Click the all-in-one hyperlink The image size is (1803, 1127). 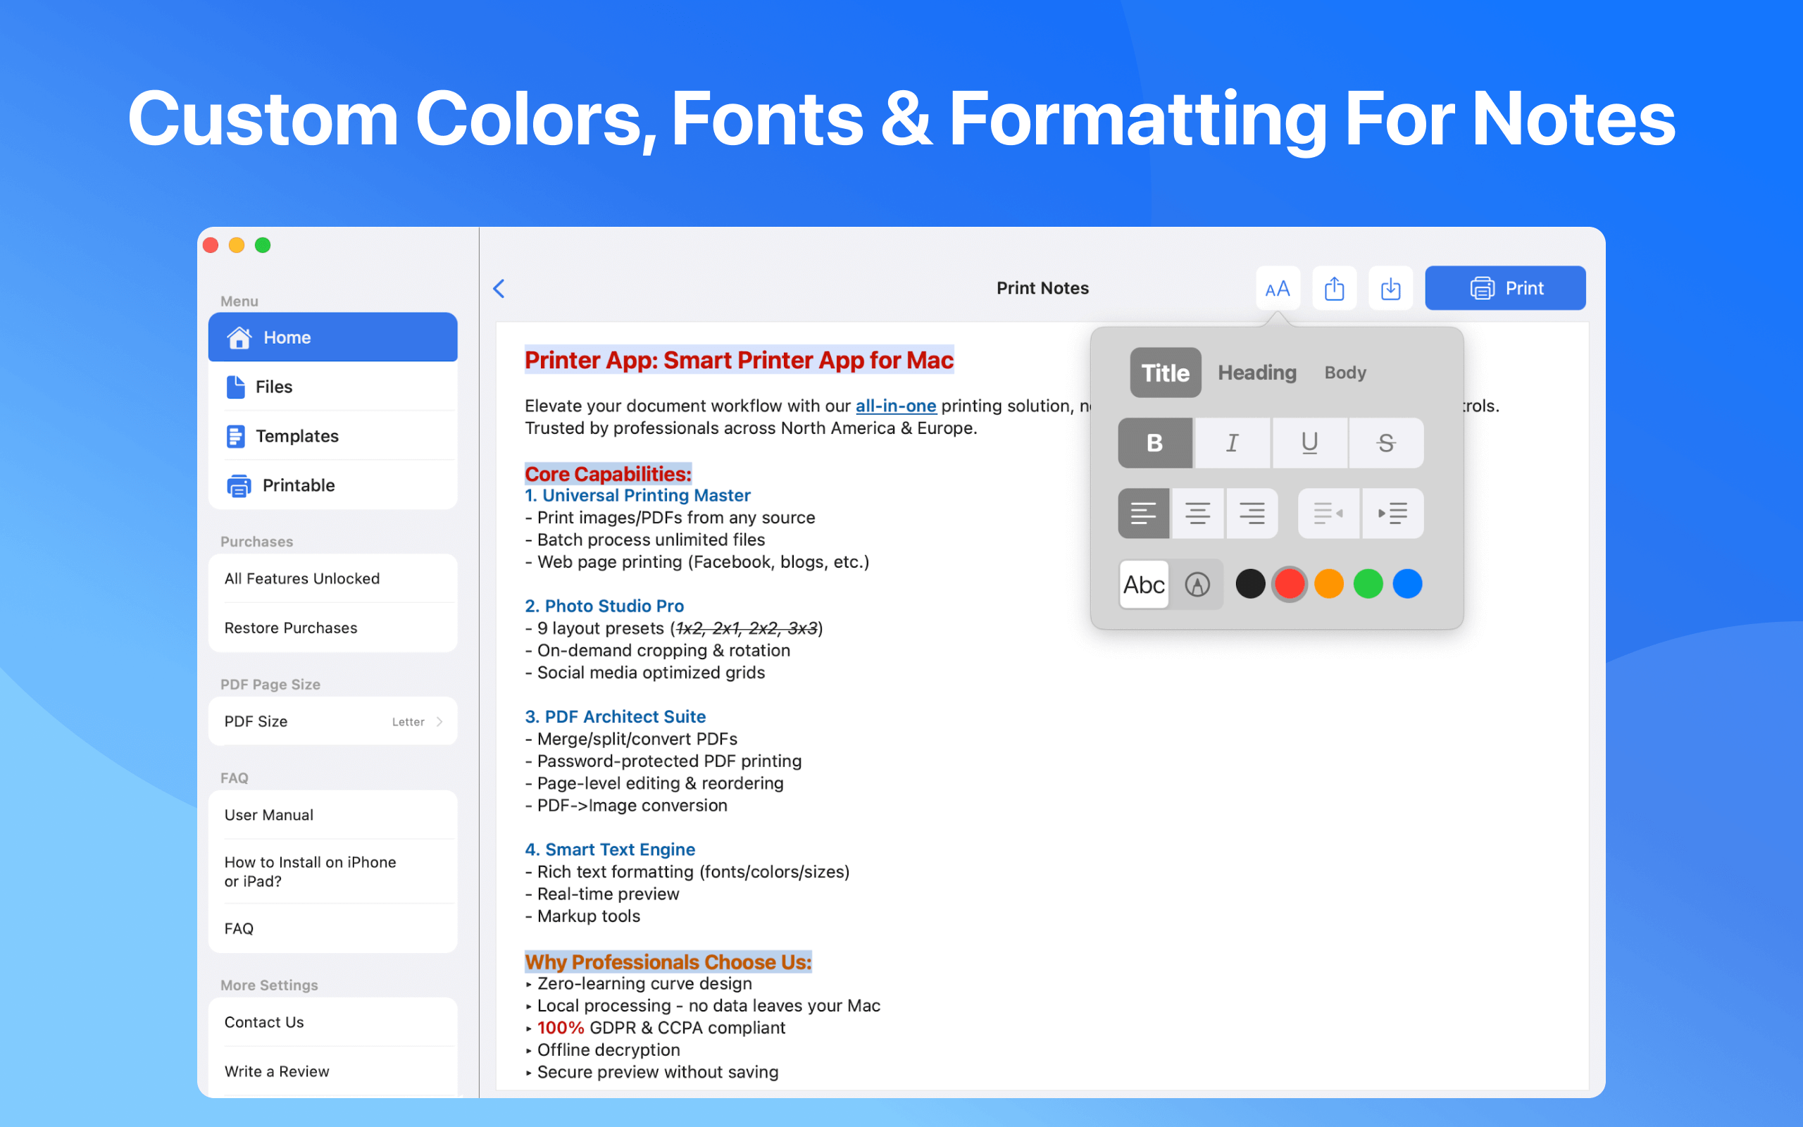(x=896, y=406)
